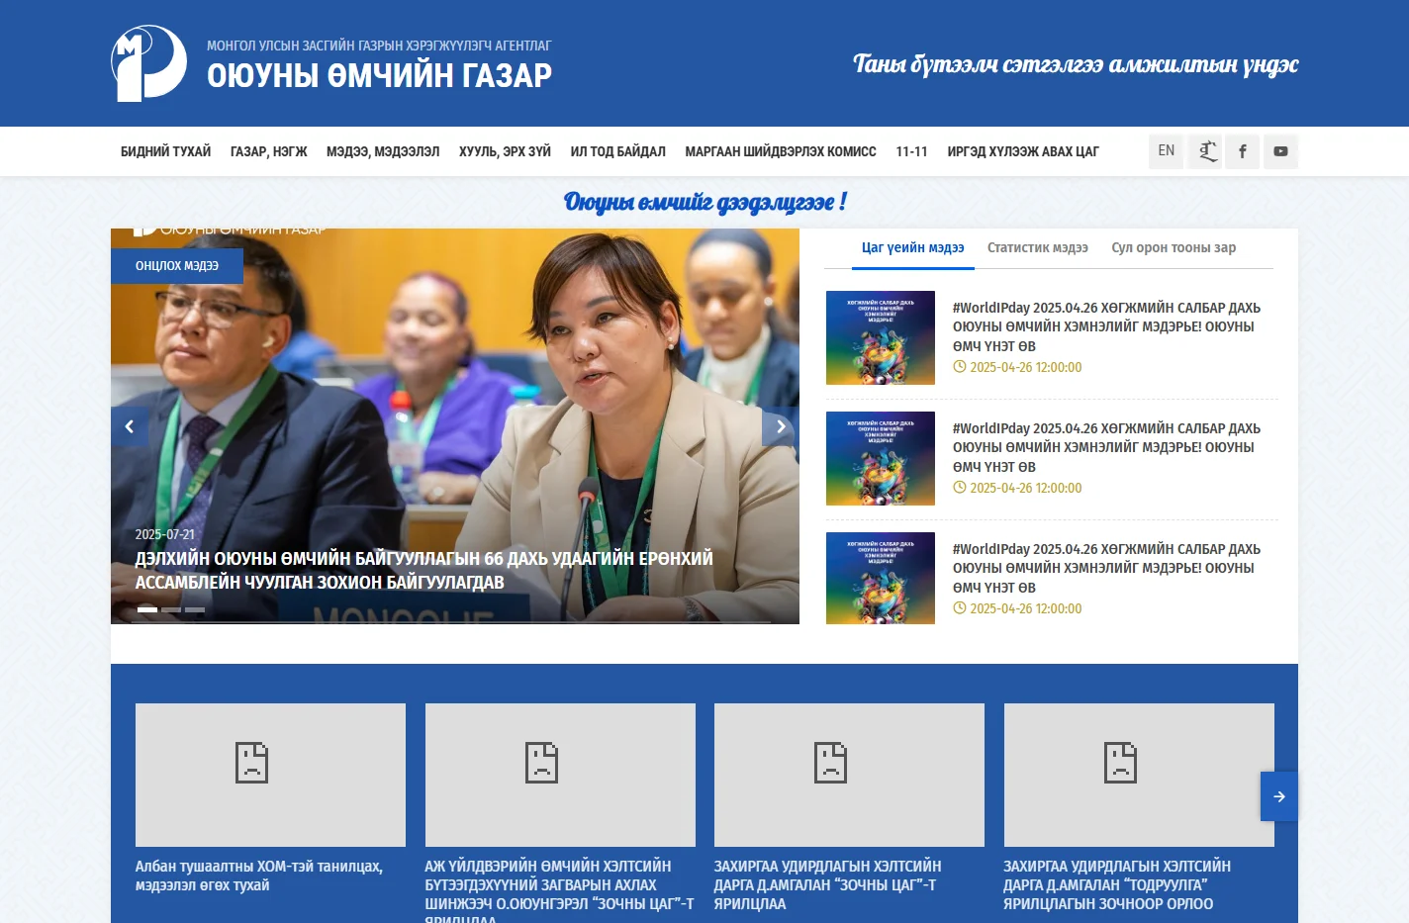Select the third slider indicator dash

pyautogui.click(x=195, y=609)
